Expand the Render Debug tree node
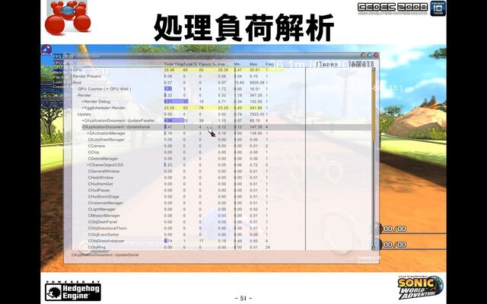This screenshot has height=304, width=487. click(x=83, y=102)
